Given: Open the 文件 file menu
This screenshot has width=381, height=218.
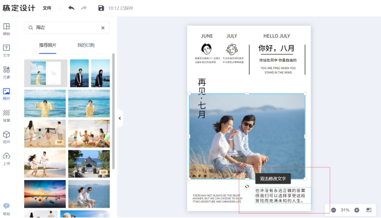Looking at the screenshot, I should (47, 8).
